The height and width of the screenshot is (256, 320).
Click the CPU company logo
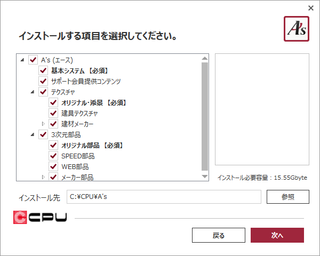[40, 217]
